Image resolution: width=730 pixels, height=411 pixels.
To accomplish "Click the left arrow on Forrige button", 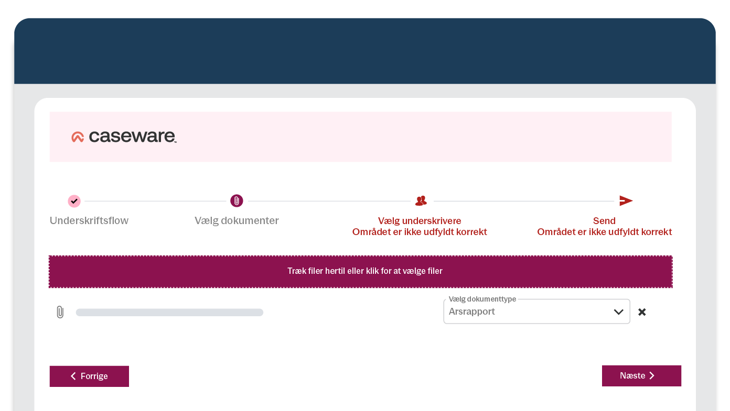I will click(x=73, y=376).
